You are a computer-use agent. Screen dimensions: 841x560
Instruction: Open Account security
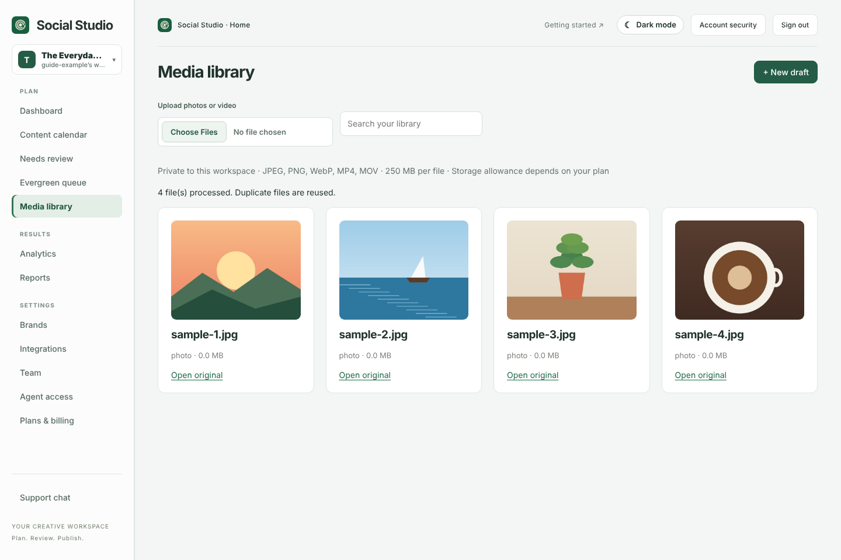[728, 25]
